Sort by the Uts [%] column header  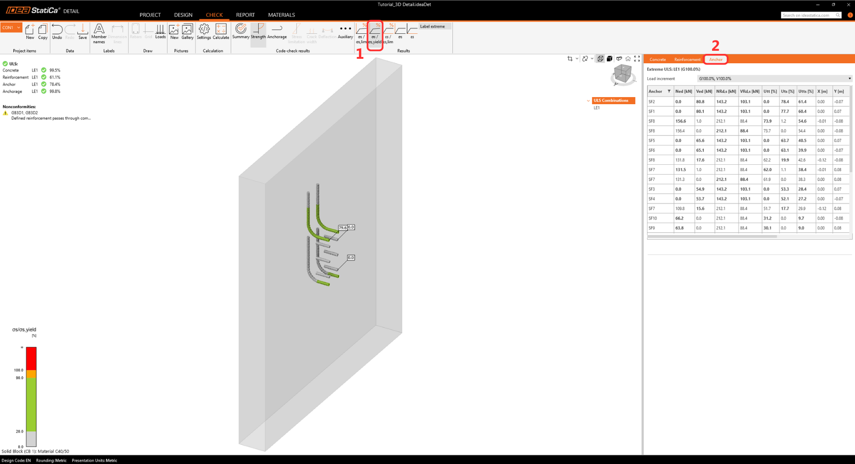click(787, 91)
